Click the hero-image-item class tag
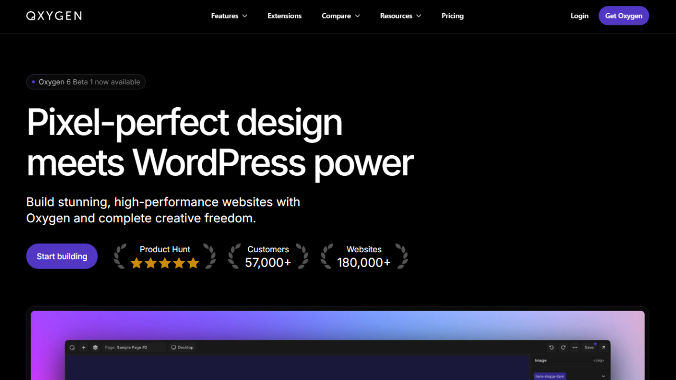This screenshot has height=380, width=676. 550,376
